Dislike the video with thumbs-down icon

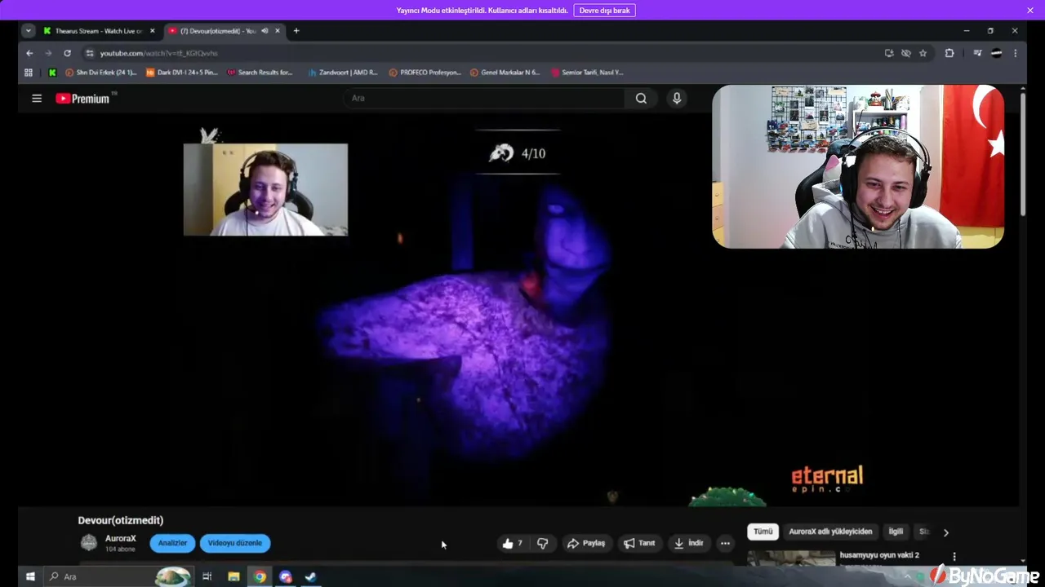click(542, 543)
